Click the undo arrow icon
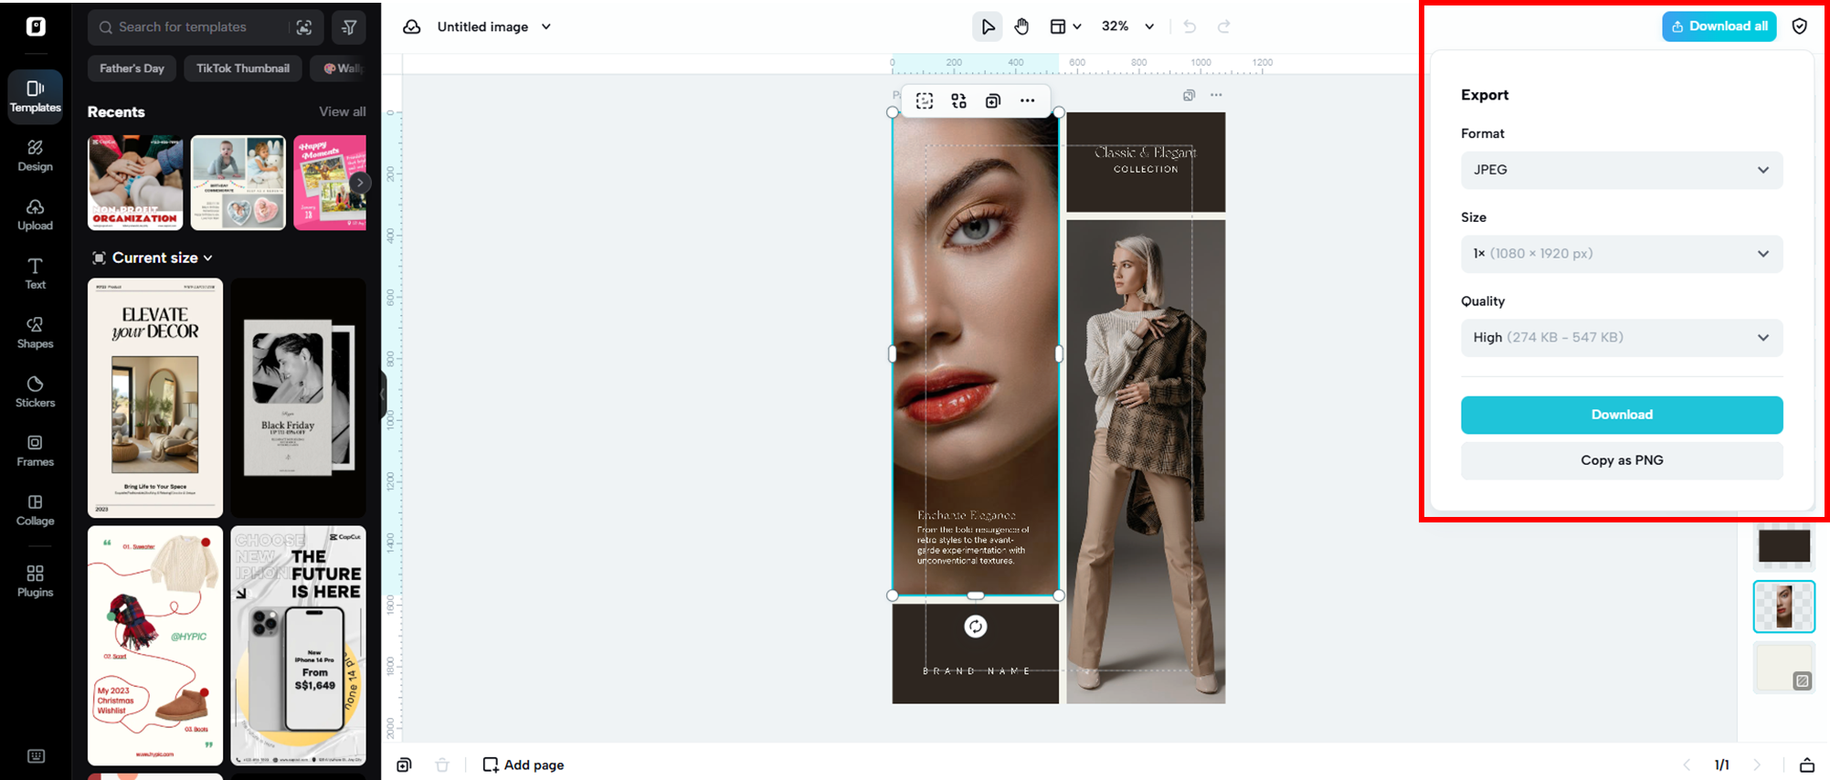 (x=1189, y=26)
